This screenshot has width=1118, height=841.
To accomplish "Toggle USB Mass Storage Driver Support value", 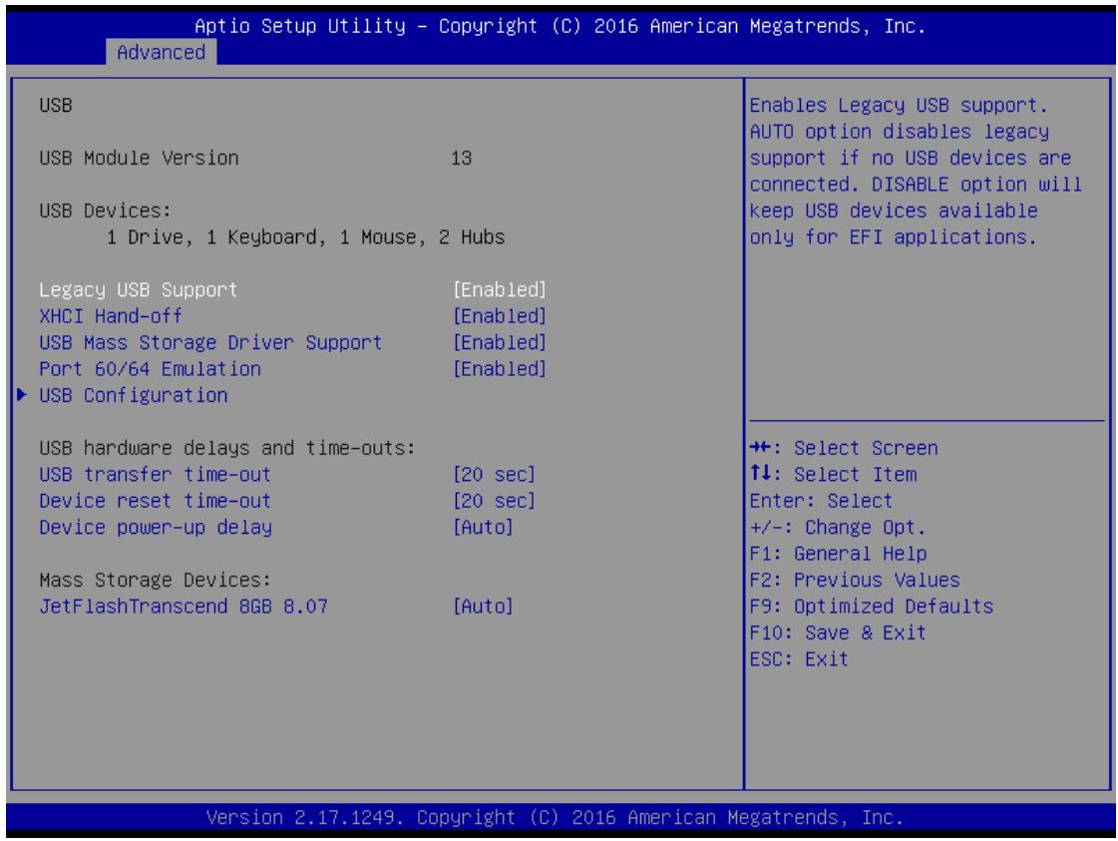I will (499, 342).
